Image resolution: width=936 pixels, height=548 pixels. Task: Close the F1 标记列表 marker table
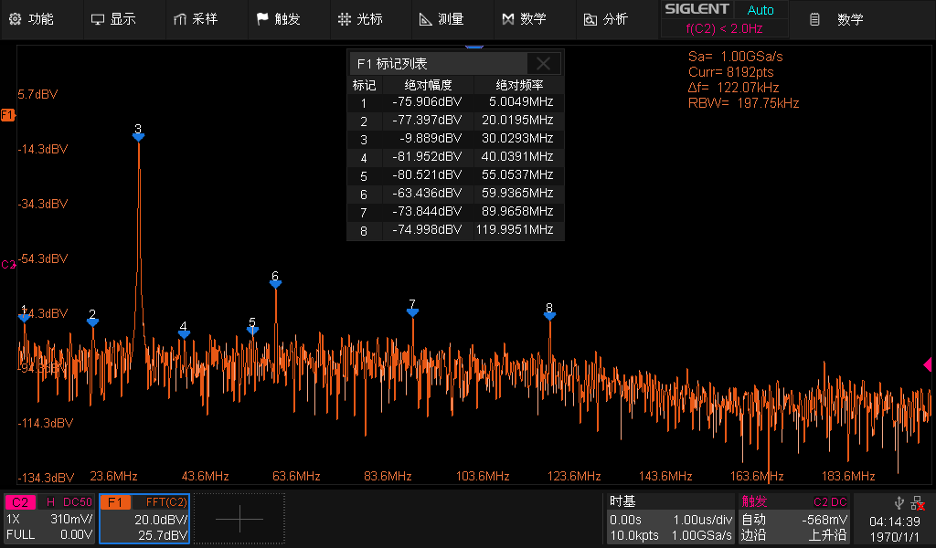[543, 63]
